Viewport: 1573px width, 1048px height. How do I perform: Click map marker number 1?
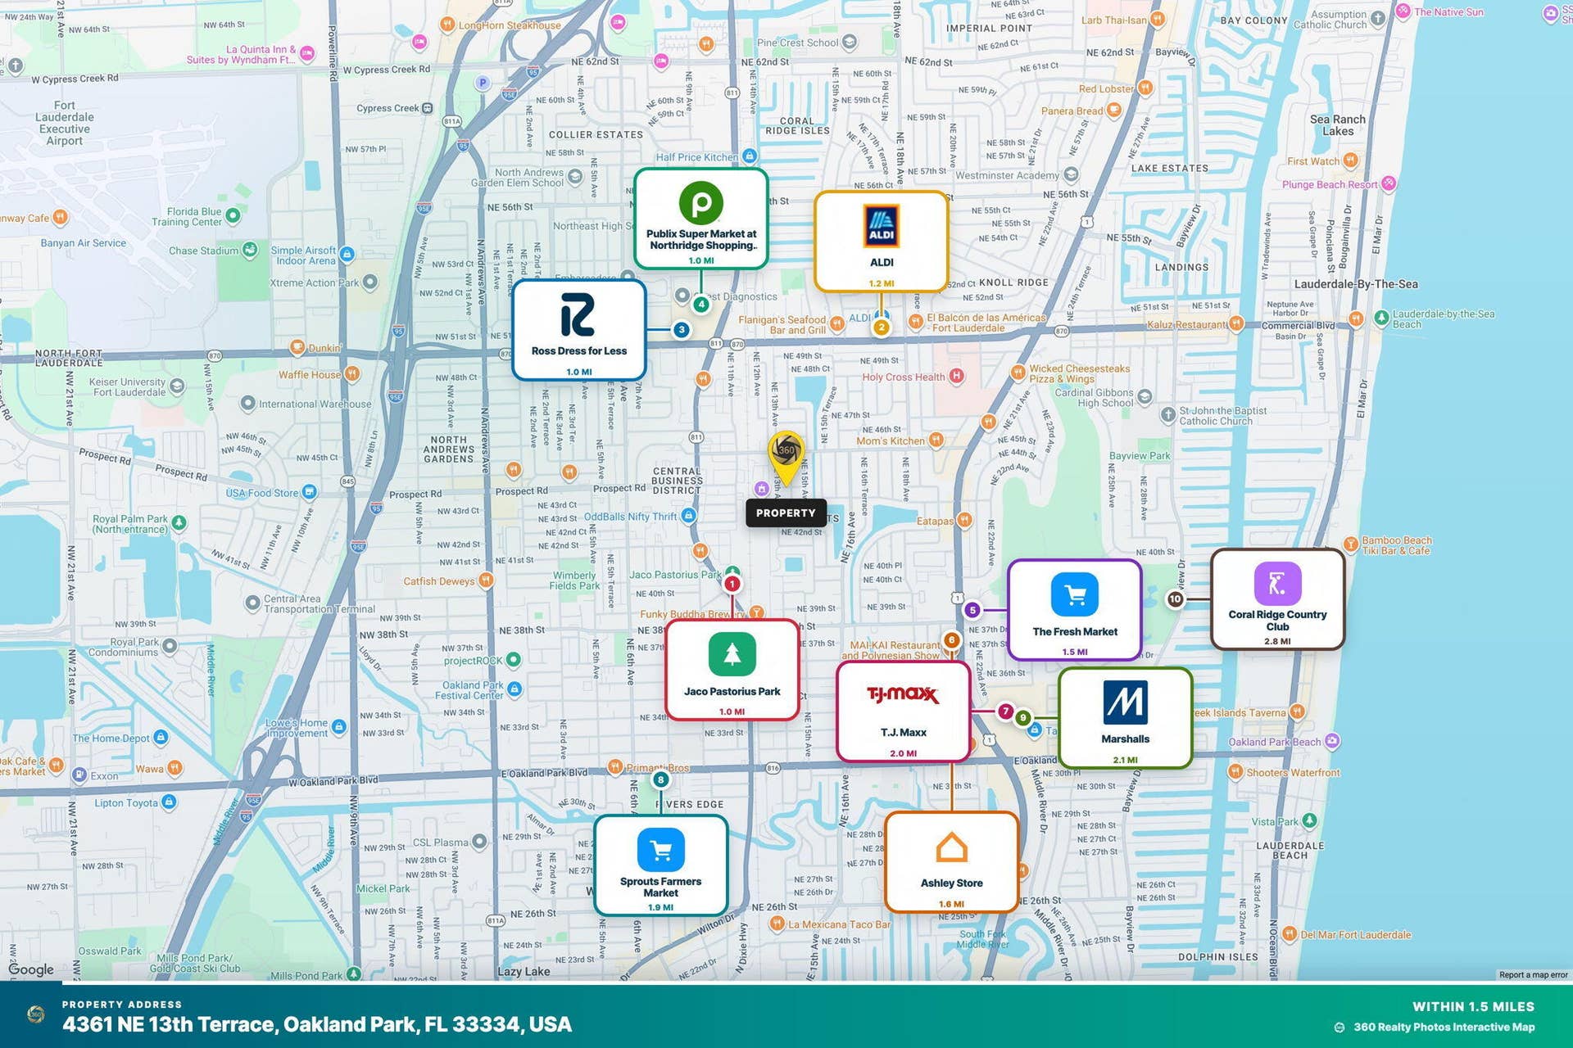tap(732, 584)
